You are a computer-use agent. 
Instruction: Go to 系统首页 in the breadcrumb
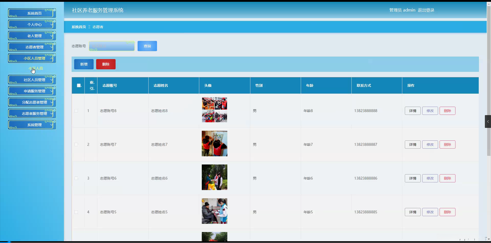[x=79, y=27]
